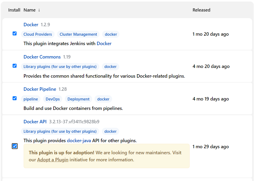
Task: Click Library plugins tag under Docker API
Action: coord(60,131)
